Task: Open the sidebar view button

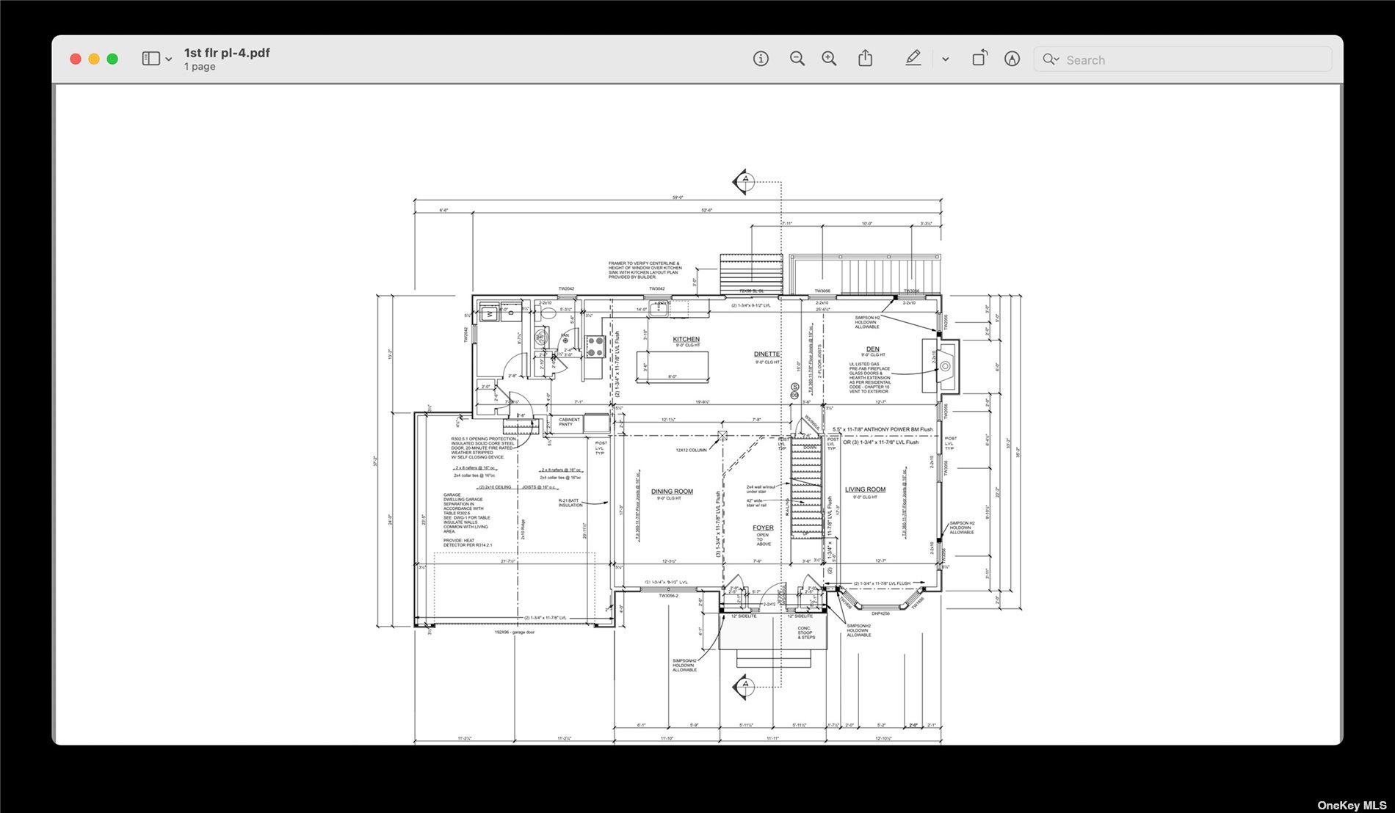Action: coord(151,59)
